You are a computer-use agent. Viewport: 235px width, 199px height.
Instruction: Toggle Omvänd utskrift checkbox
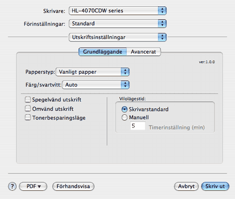[x=28, y=109]
